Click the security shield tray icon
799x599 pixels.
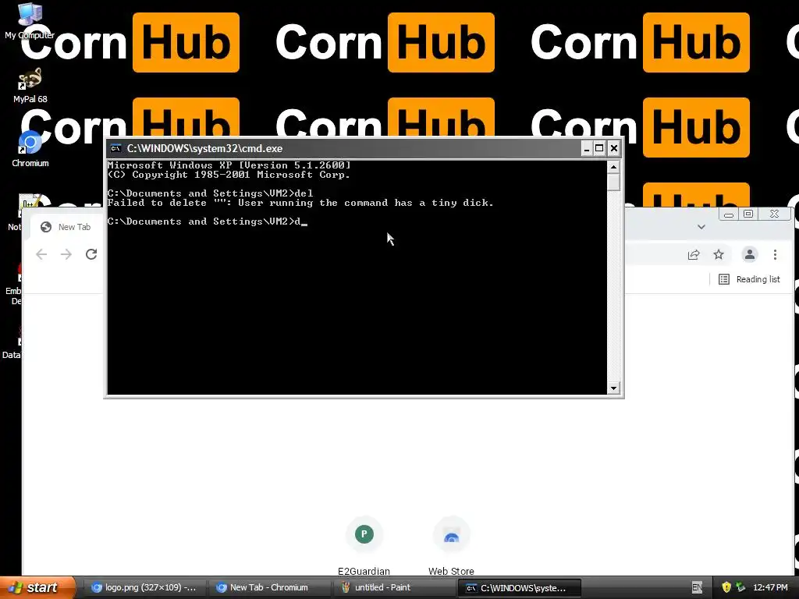click(726, 588)
